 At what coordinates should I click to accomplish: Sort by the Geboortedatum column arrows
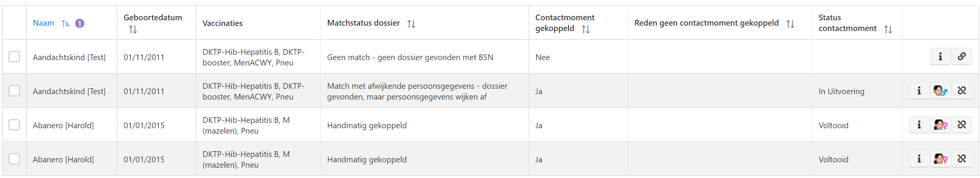[133, 29]
